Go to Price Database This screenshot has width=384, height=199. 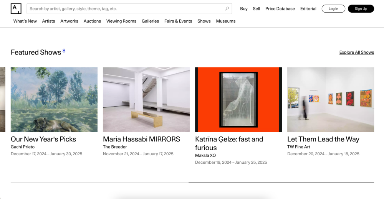pyautogui.click(x=280, y=8)
